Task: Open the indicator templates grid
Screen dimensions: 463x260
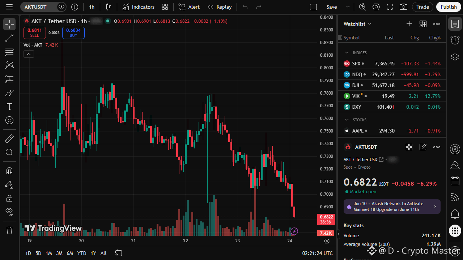Action: 165,7
